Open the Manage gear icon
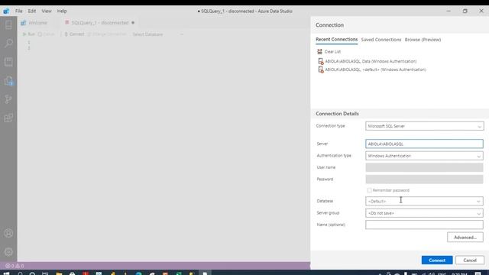 click(8, 251)
